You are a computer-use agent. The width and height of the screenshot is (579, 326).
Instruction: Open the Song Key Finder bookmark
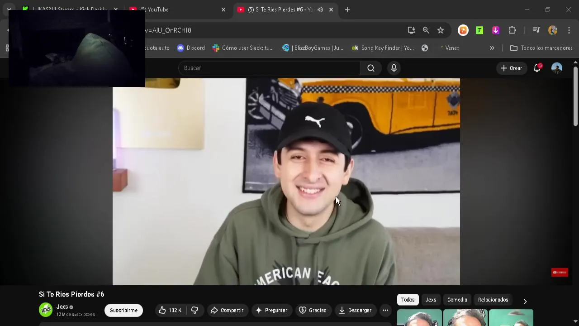(x=383, y=48)
